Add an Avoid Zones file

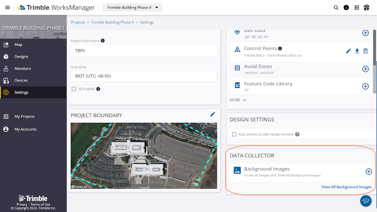[x=366, y=69]
